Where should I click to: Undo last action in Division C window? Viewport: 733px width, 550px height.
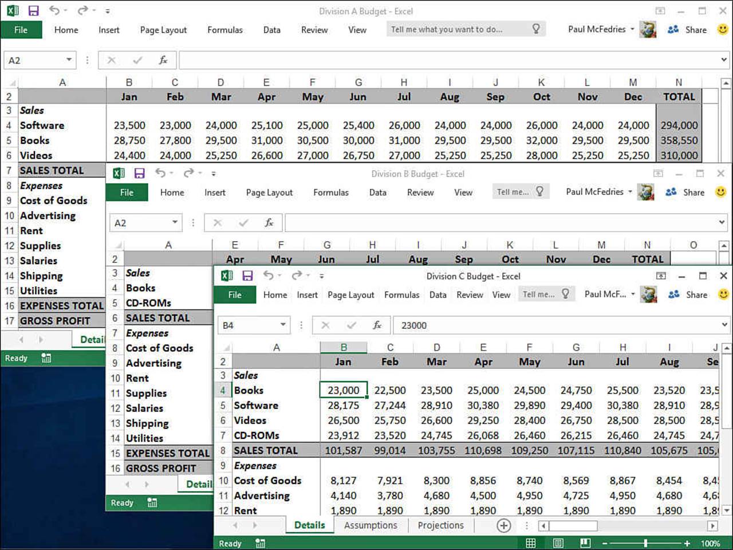(268, 276)
